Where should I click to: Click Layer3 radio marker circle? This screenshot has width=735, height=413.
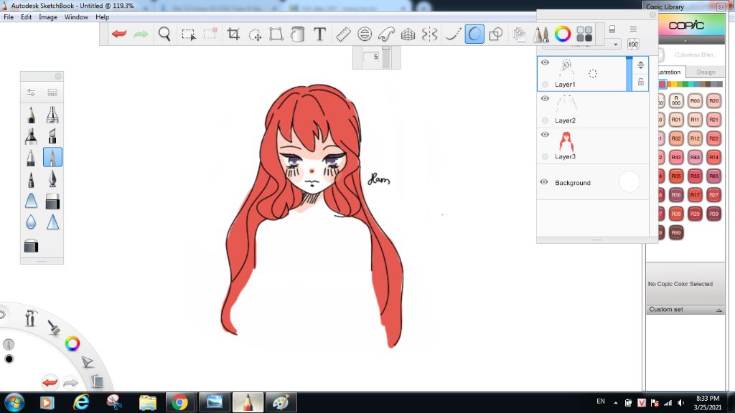[x=545, y=156]
